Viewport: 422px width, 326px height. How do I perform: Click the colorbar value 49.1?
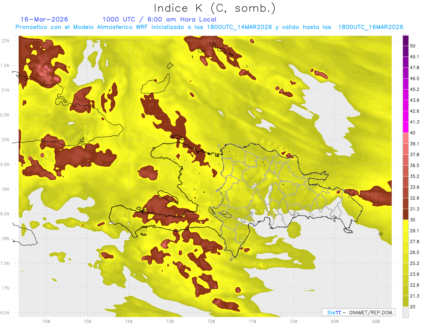[x=415, y=57]
